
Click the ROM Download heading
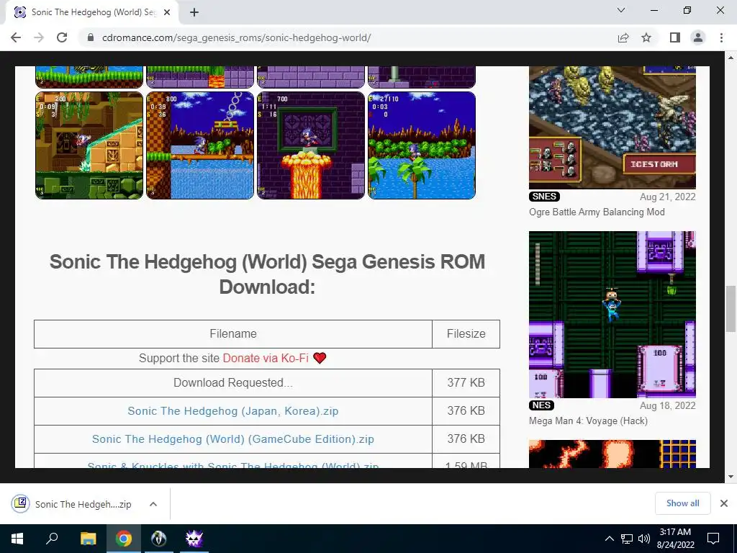[x=267, y=274]
